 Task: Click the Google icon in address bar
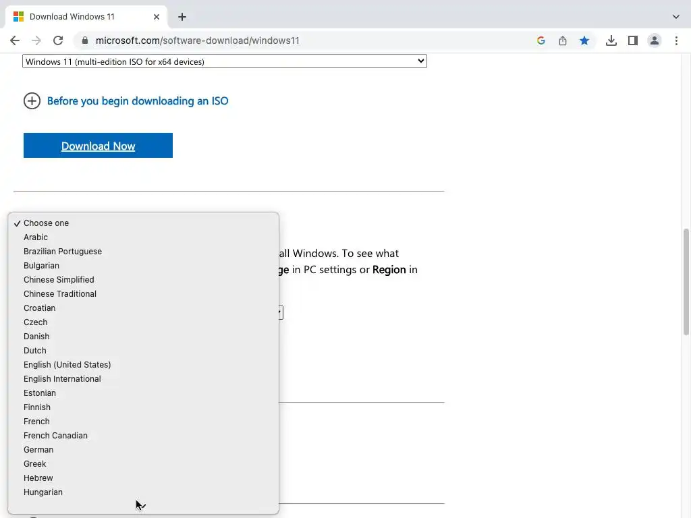click(541, 40)
